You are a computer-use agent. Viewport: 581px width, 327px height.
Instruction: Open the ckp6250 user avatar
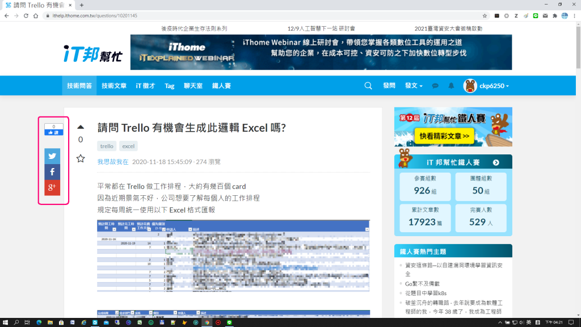click(x=470, y=86)
